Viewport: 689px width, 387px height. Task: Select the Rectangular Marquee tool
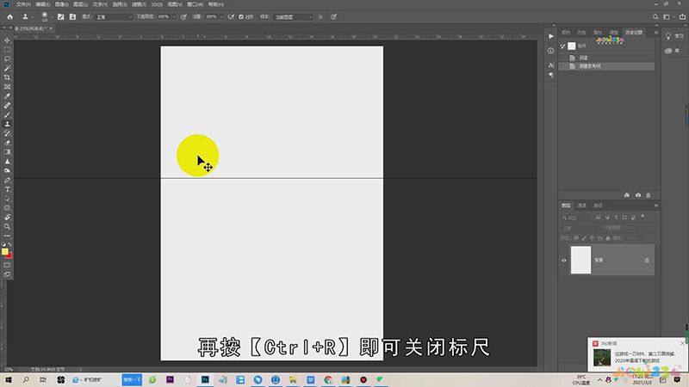click(7, 50)
